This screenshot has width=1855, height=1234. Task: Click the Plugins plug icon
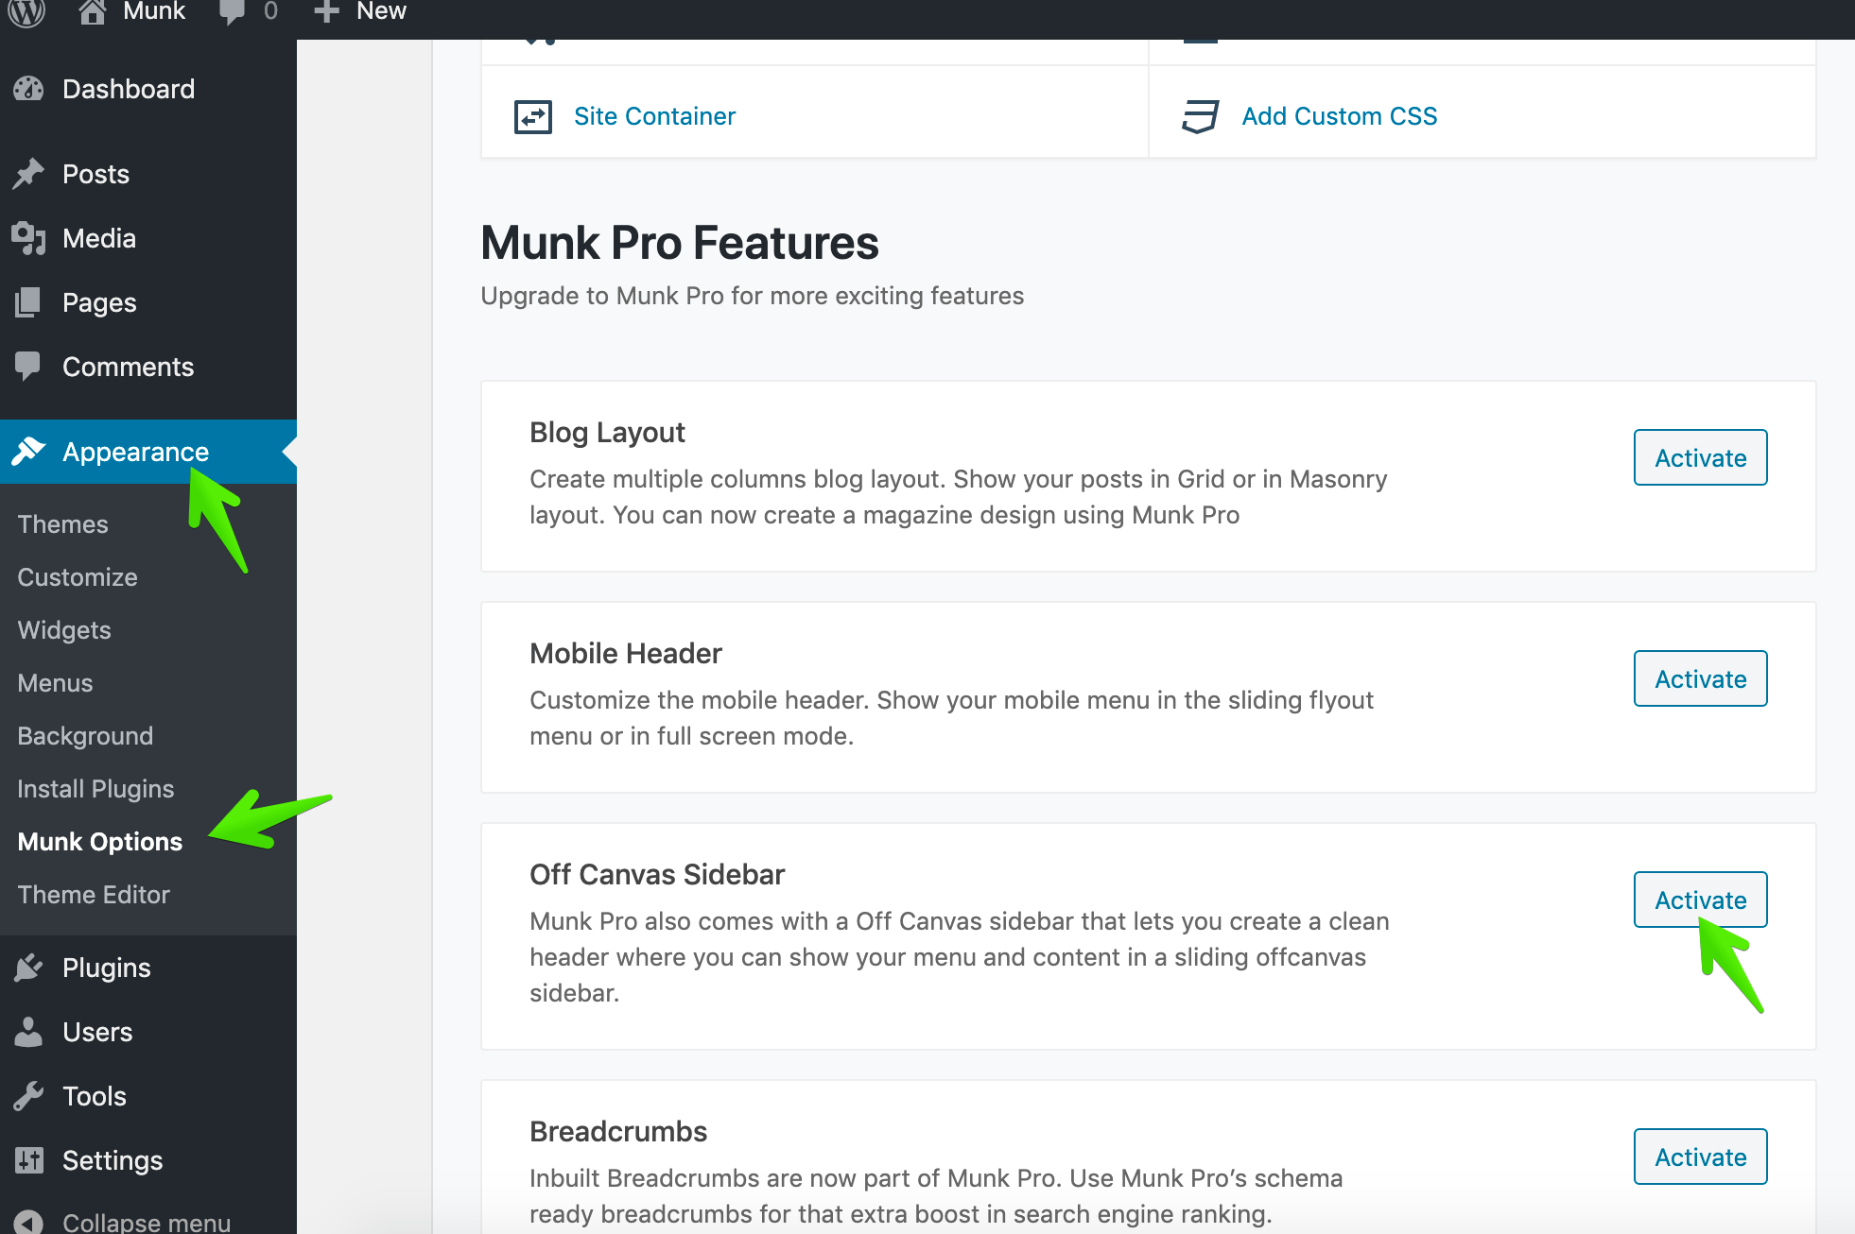29,968
